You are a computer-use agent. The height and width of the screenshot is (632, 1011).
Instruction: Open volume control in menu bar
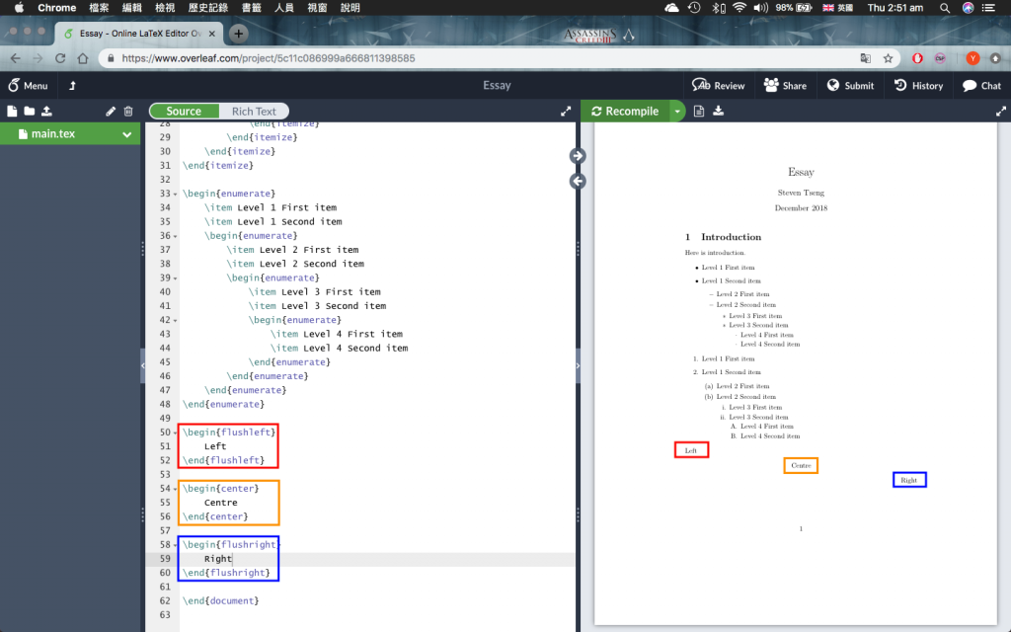click(761, 8)
